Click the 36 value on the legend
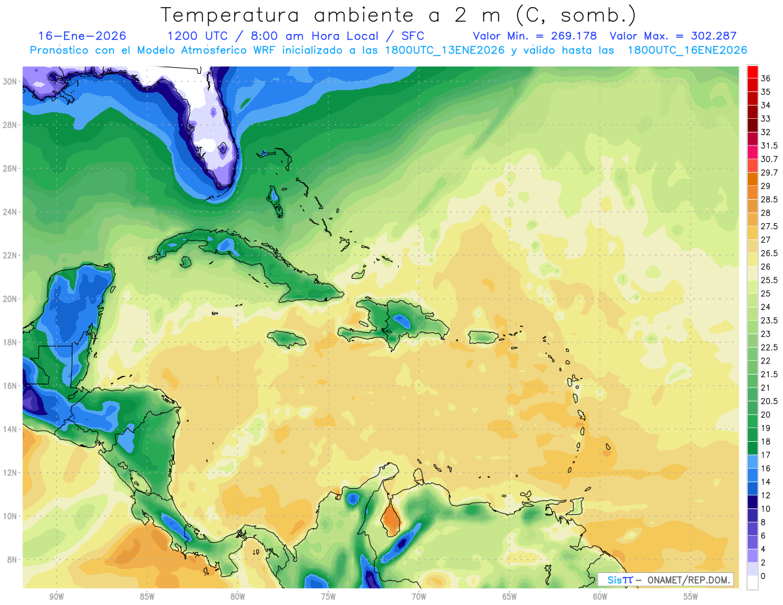Viewport: 783px width, 605px height. point(765,78)
